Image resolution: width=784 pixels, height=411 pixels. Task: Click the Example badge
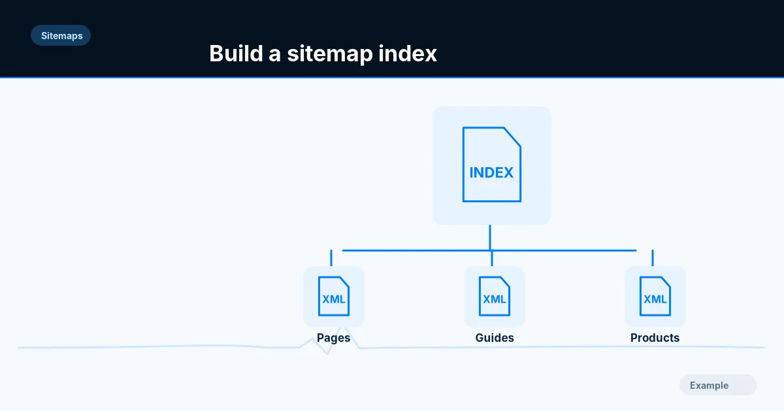pyautogui.click(x=718, y=385)
